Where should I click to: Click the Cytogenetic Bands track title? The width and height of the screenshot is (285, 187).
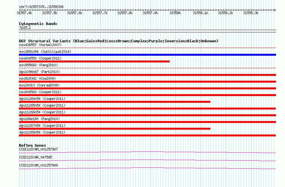pyautogui.click(x=38, y=24)
